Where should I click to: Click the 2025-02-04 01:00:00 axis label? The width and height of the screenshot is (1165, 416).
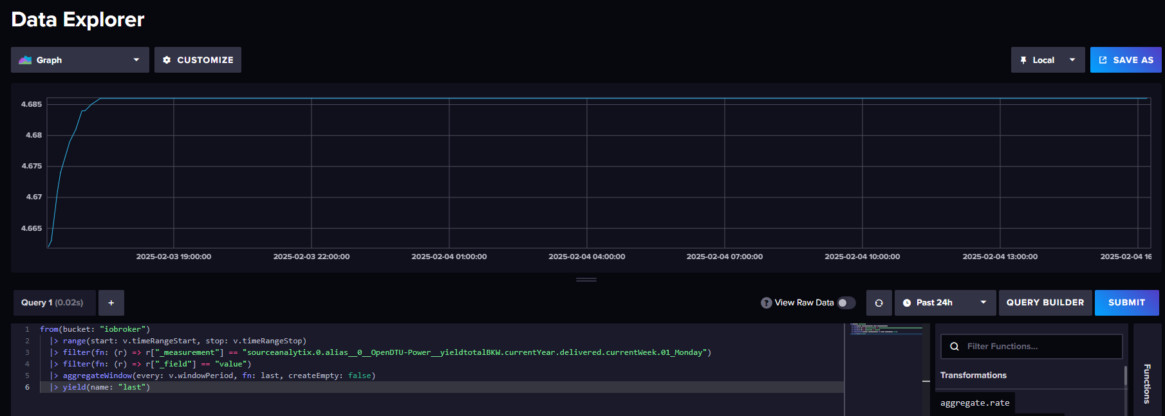(x=449, y=257)
